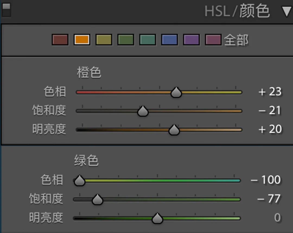Select the red color channel swatch
This screenshot has width=293, height=233.
pos(60,40)
